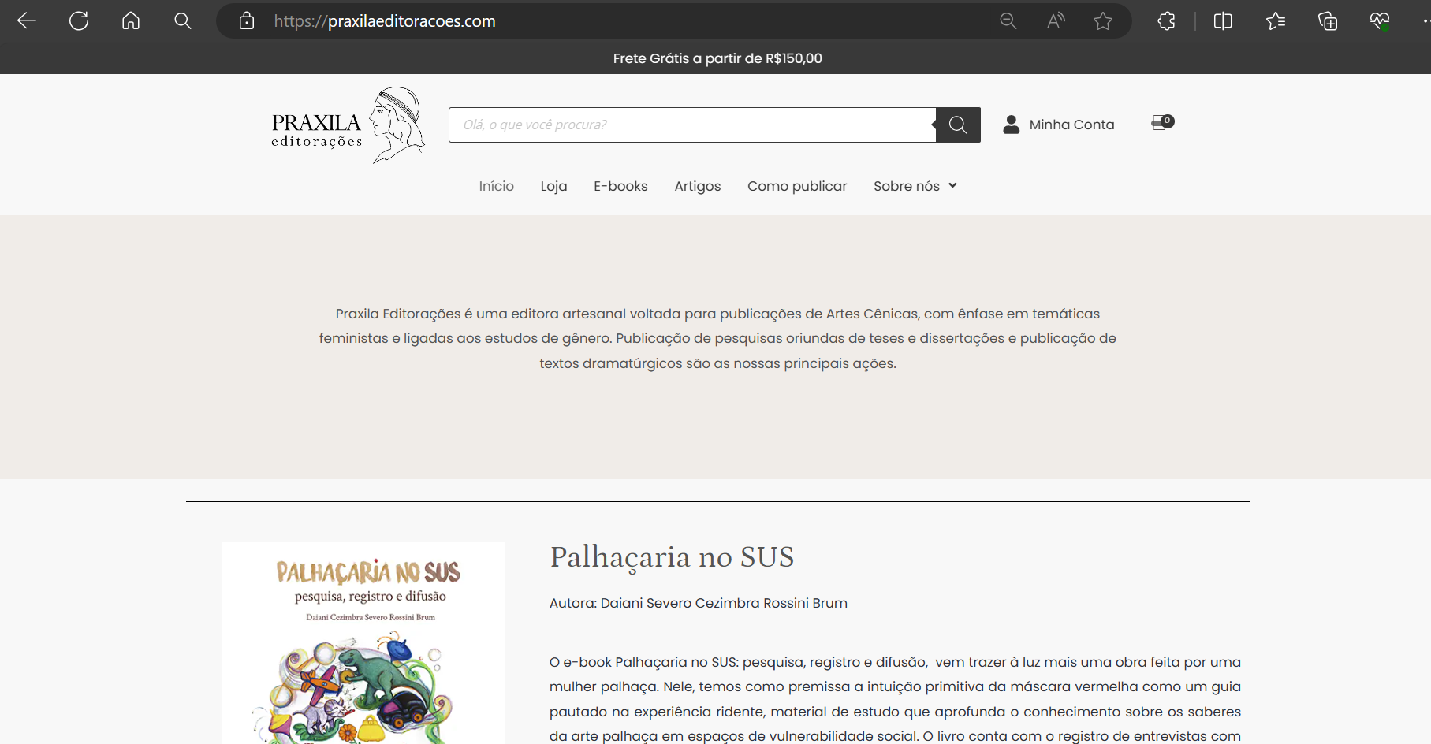The width and height of the screenshot is (1431, 744).
Task: Click the user profile icon beside Minha Conta
Action: click(1012, 125)
